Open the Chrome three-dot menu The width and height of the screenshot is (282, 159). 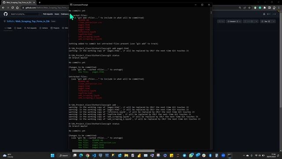(x=279, y=8)
